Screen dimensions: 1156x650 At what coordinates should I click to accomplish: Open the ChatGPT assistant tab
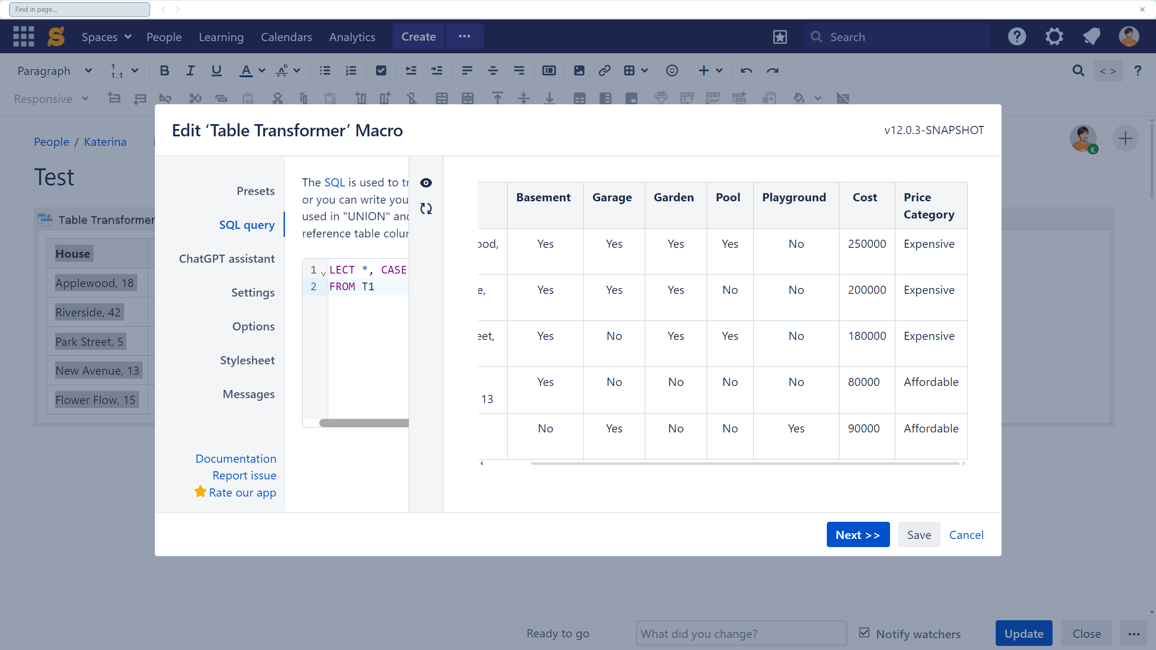click(x=227, y=259)
